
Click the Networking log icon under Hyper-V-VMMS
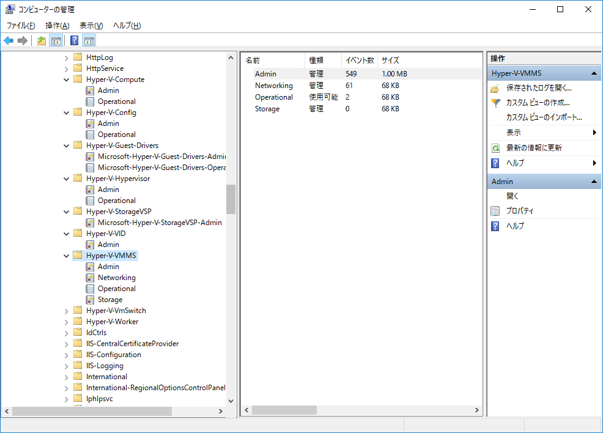point(90,278)
